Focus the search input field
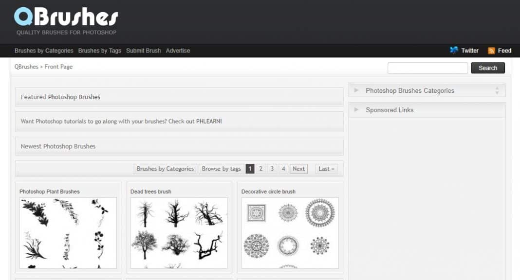This screenshot has height=280, width=520. tap(427, 68)
